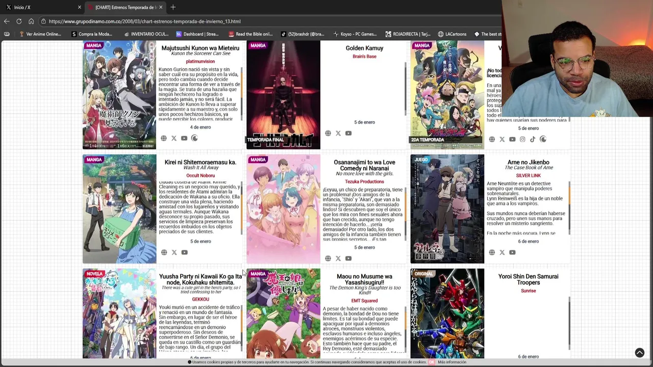
Task: Click Osananajimi Love Comedy synopsis scrollbar
Action: [406, 214]
